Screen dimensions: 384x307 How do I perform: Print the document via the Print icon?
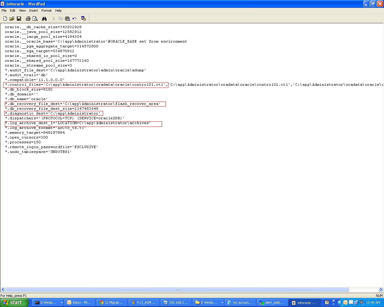(x=28, y=18)
